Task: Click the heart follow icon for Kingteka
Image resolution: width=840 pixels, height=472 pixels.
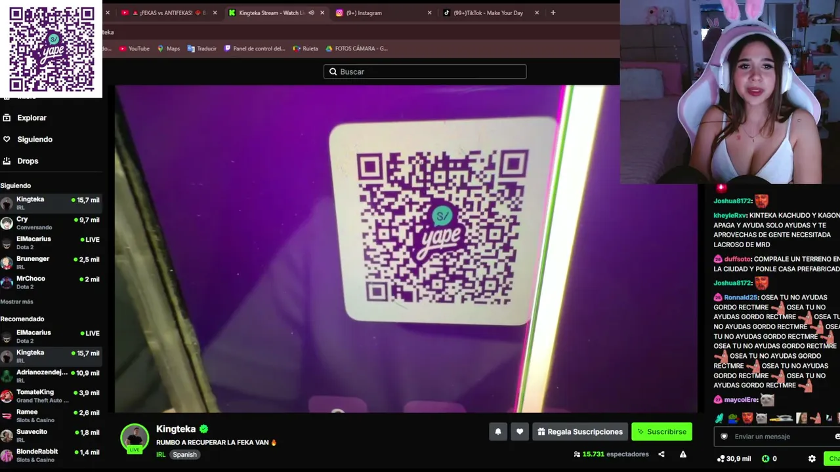Action: click(x=520, y=431)
